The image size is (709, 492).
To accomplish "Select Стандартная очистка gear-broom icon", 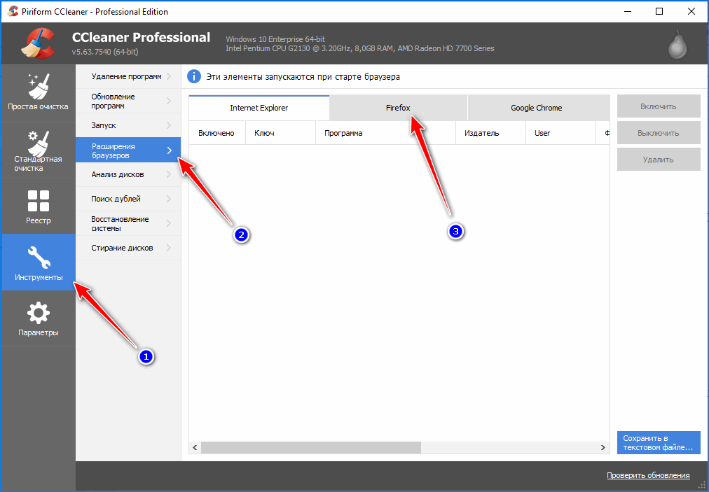I will coord(38,149).
